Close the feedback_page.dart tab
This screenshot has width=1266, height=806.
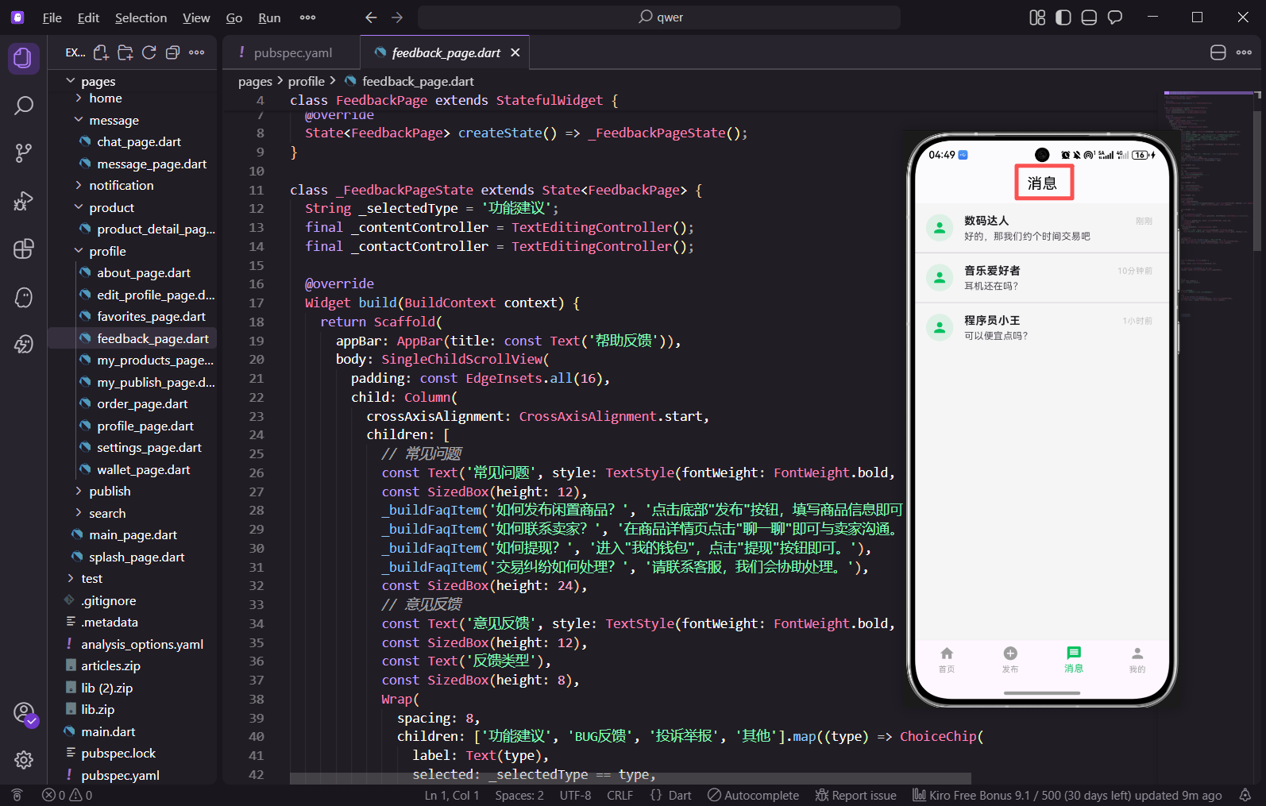[x=515, y=52]
